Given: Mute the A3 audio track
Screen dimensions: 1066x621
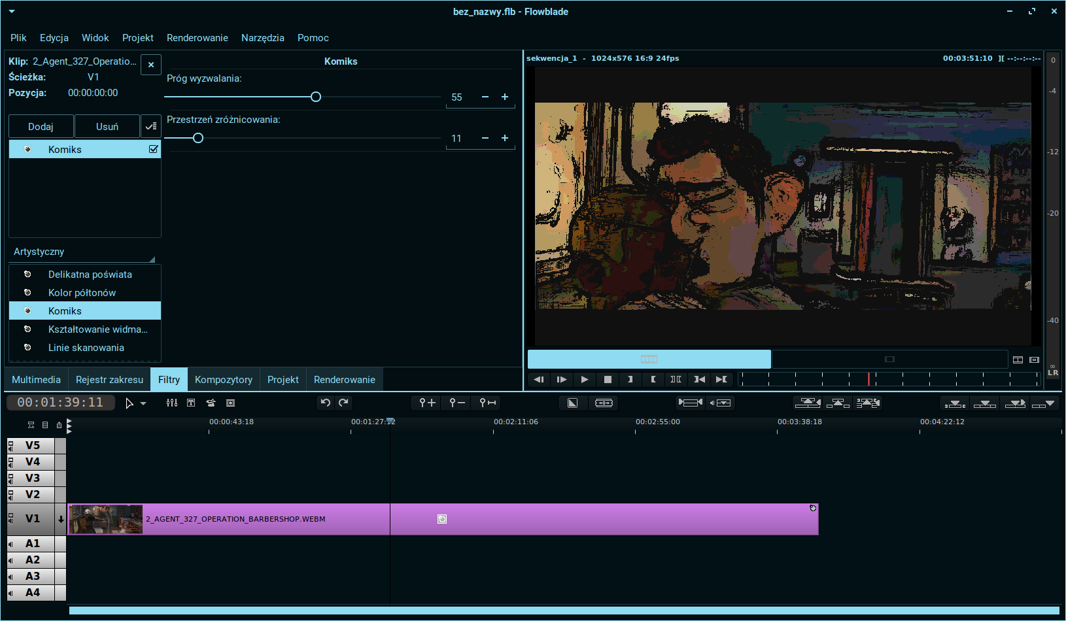Looking at the screenshot, I should (10, 577).
